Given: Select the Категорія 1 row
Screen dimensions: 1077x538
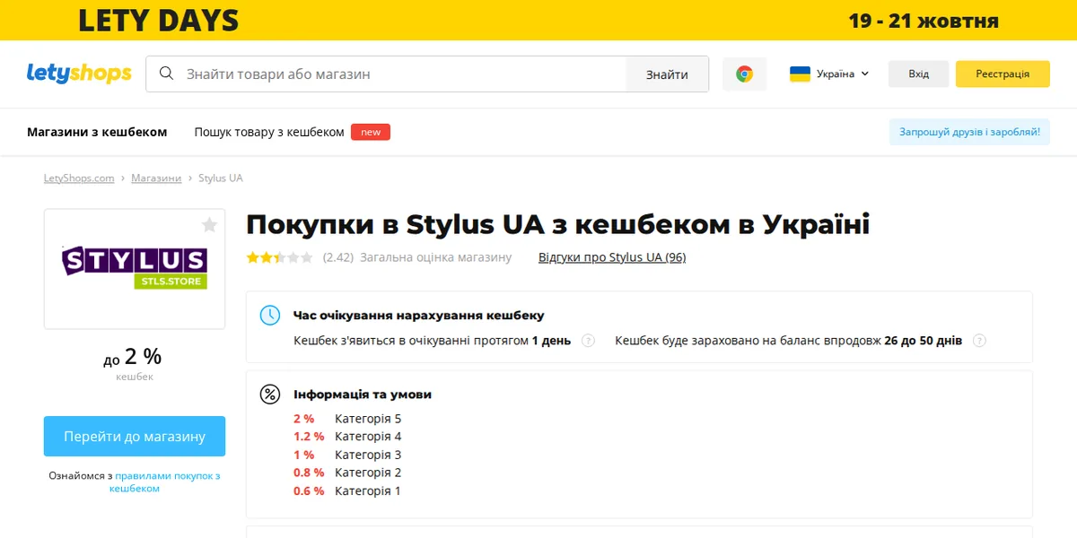Looking at the screenshot, I should point(347,491).
